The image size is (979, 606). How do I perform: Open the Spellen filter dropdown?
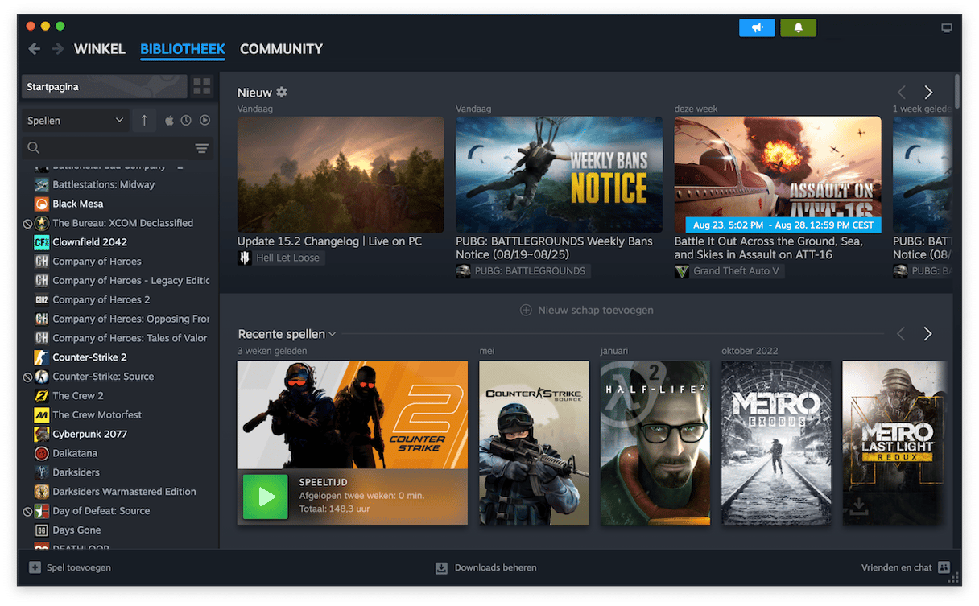coord(76,121)
